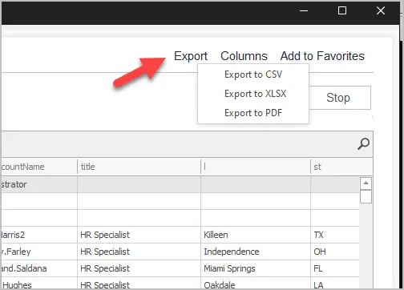Select the FL state cell
This screenshot has height=290, width=404.
(x=335, y=268)
